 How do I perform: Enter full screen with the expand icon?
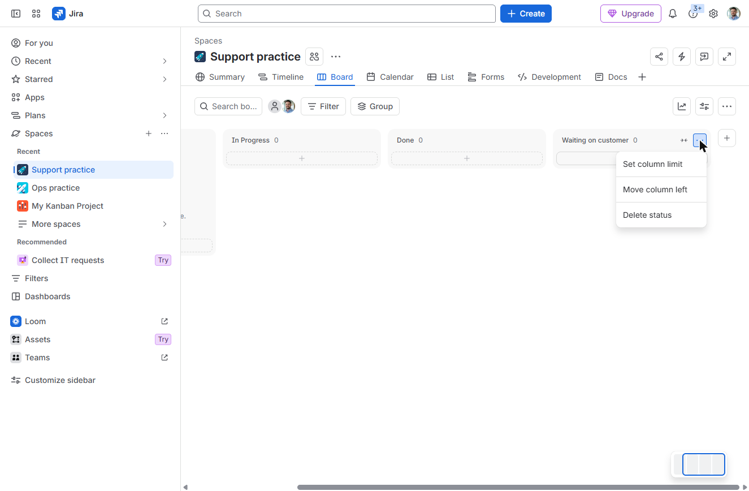[727, 57]
